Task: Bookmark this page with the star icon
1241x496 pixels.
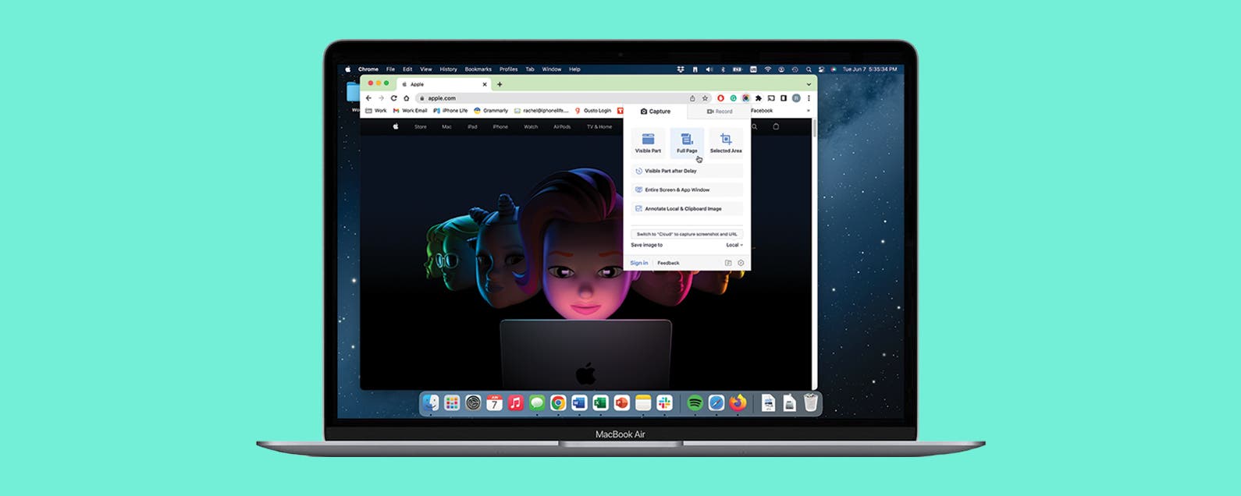Action: (x=705, y=98)
